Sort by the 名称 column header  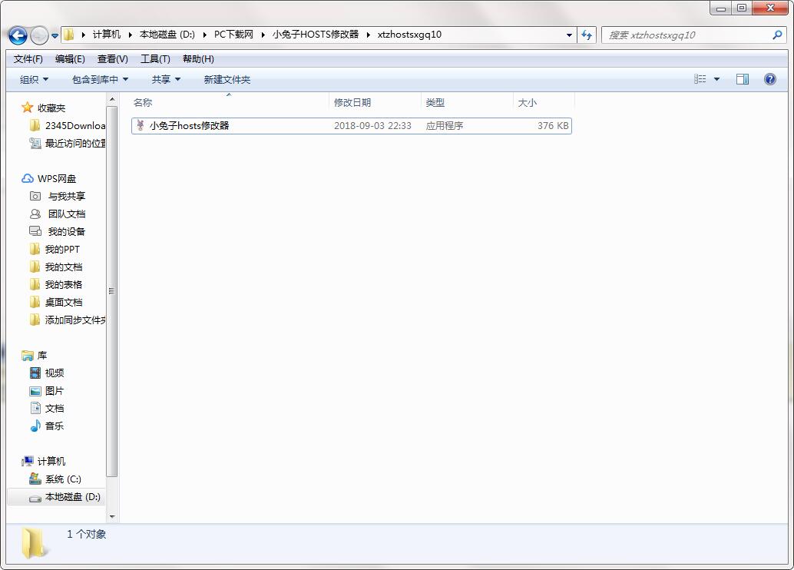coord(230,102)
